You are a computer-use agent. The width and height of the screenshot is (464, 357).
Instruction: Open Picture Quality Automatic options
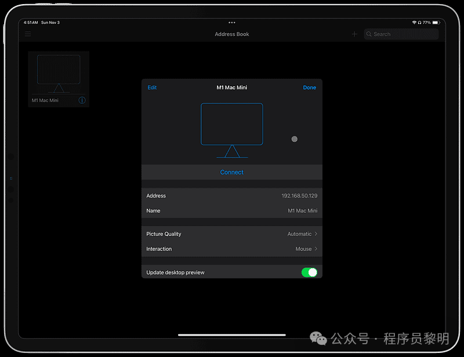click(231, 234)
